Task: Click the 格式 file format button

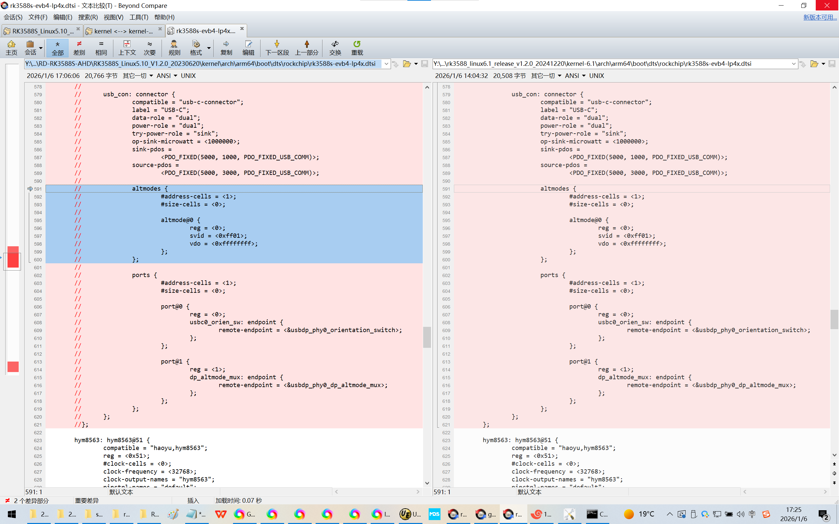Action: pyautogui.click(x=196, y=48)
